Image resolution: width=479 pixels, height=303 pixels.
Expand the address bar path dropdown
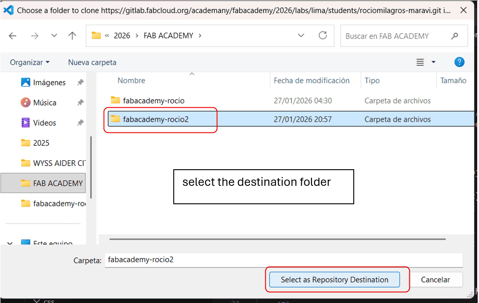(302, 36)
